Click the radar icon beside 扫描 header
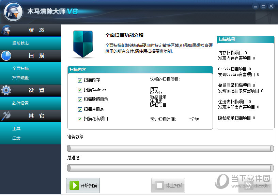This screenshot has height=196, width=278. [x=6, y=56]
